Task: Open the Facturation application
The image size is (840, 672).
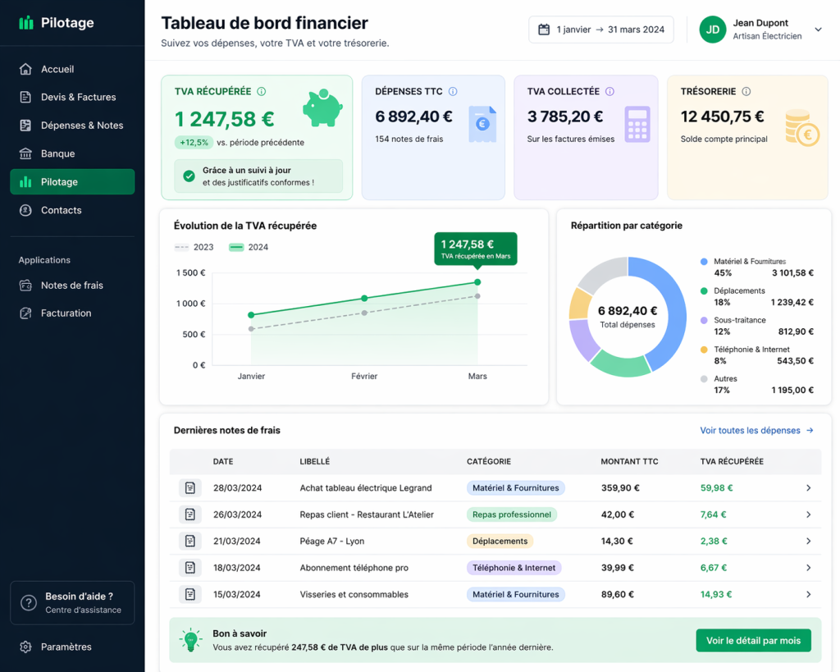Action: click(72, 313)
